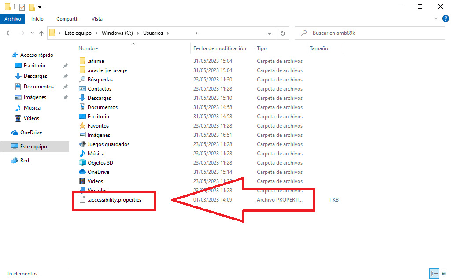Viewport: 451px width, 279px height.
Task: Refresh the current folder view
Action: point(282,33)
